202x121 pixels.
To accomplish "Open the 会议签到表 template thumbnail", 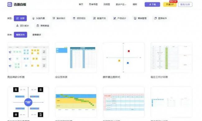I will click(x=76, y=58).
